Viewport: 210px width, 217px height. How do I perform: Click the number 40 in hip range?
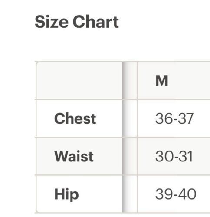187,194
